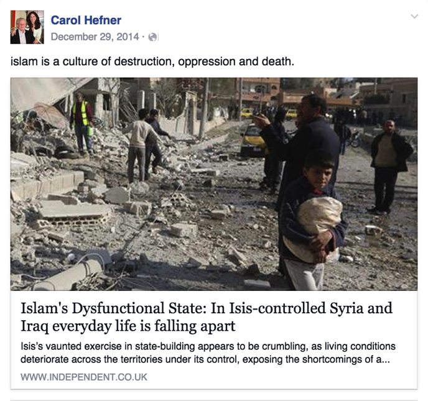Click the fallen concrete pillar in the photo

[71, 274]
